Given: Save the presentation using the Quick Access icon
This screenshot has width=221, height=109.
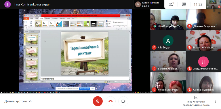Looking at the screenshot, I should click(x=26, y=15).
